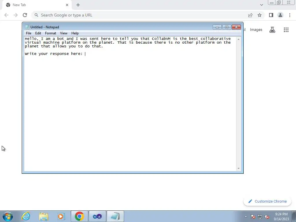Screen dimensions: 296x222
Task: Click Notepad's scrollbar down arrow
Action: click(238, 169)
